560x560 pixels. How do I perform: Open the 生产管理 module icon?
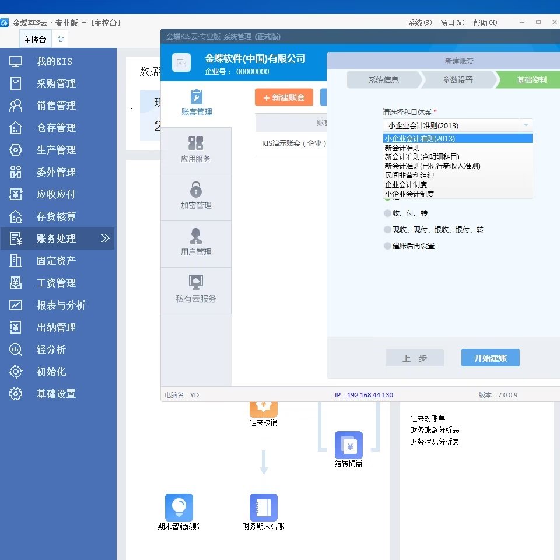[15, 150]
